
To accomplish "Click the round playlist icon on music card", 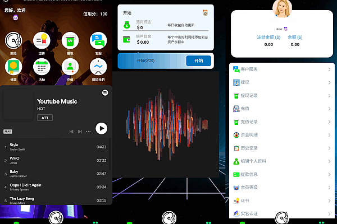I will 105,92.
